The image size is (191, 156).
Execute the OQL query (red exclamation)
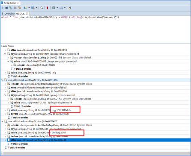(48, 8)
